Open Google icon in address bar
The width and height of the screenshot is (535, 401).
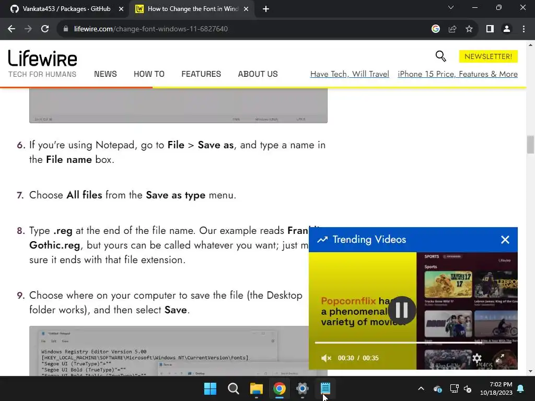(x=435, y=29)
